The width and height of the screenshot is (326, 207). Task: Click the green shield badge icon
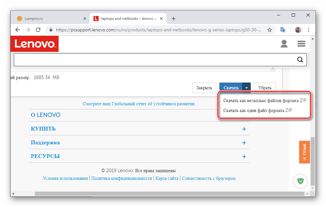pyautogui.click(x=300, y=181)
